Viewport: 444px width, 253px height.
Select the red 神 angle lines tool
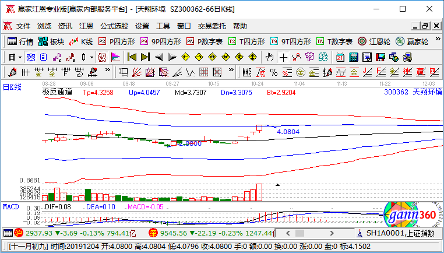(x=407, y=73)
